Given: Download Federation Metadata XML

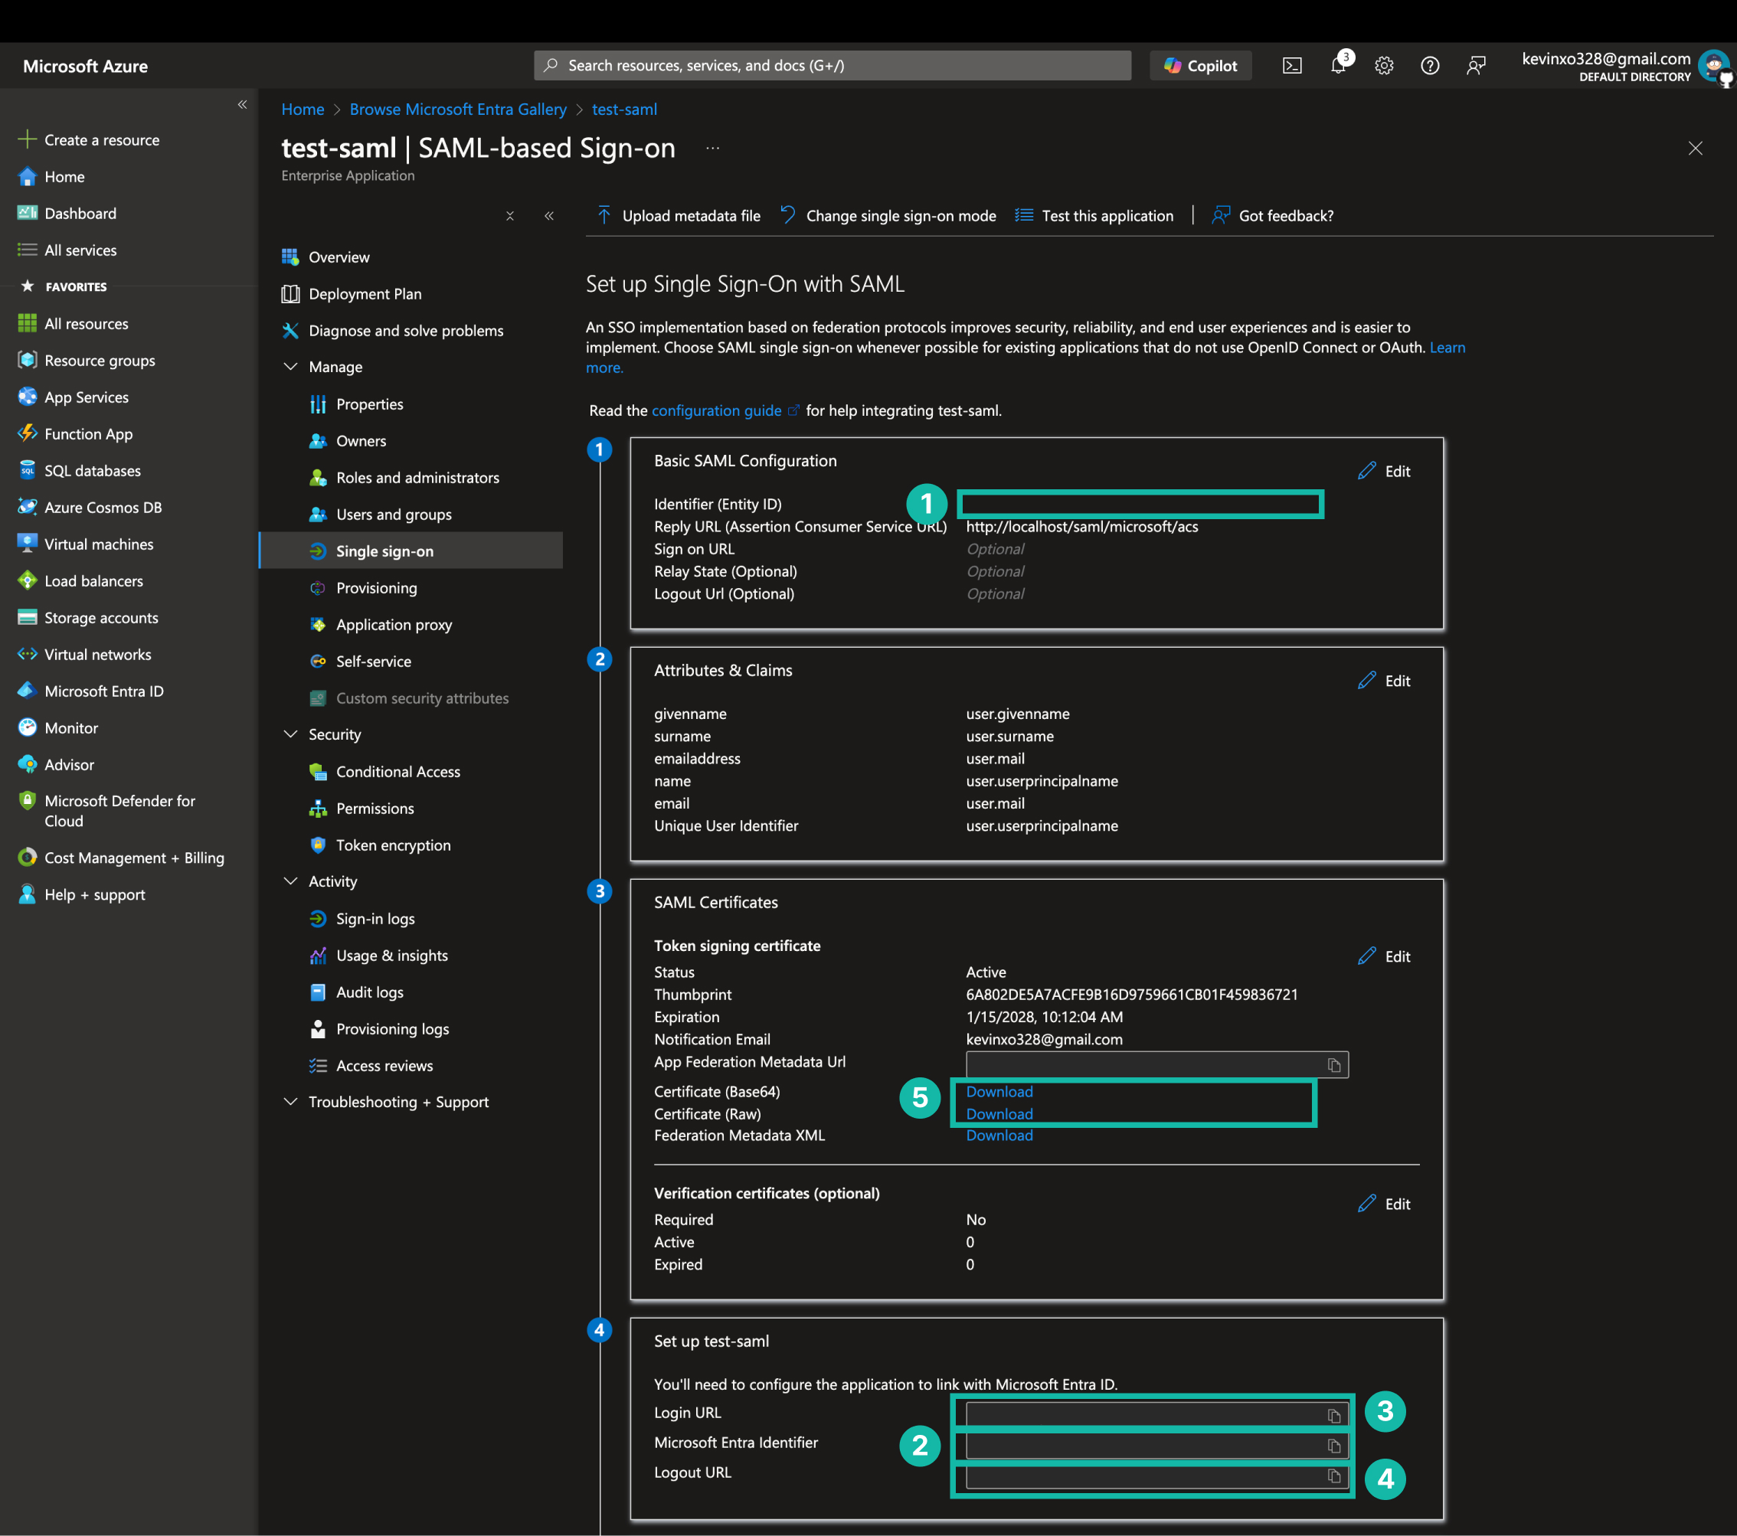Looking at the screenshot, I should pos(999,1136).
